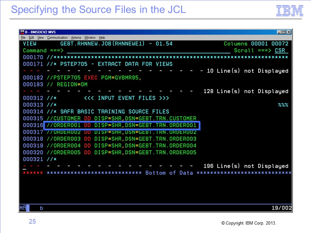Click the MA status indicator

pos(23,208)
